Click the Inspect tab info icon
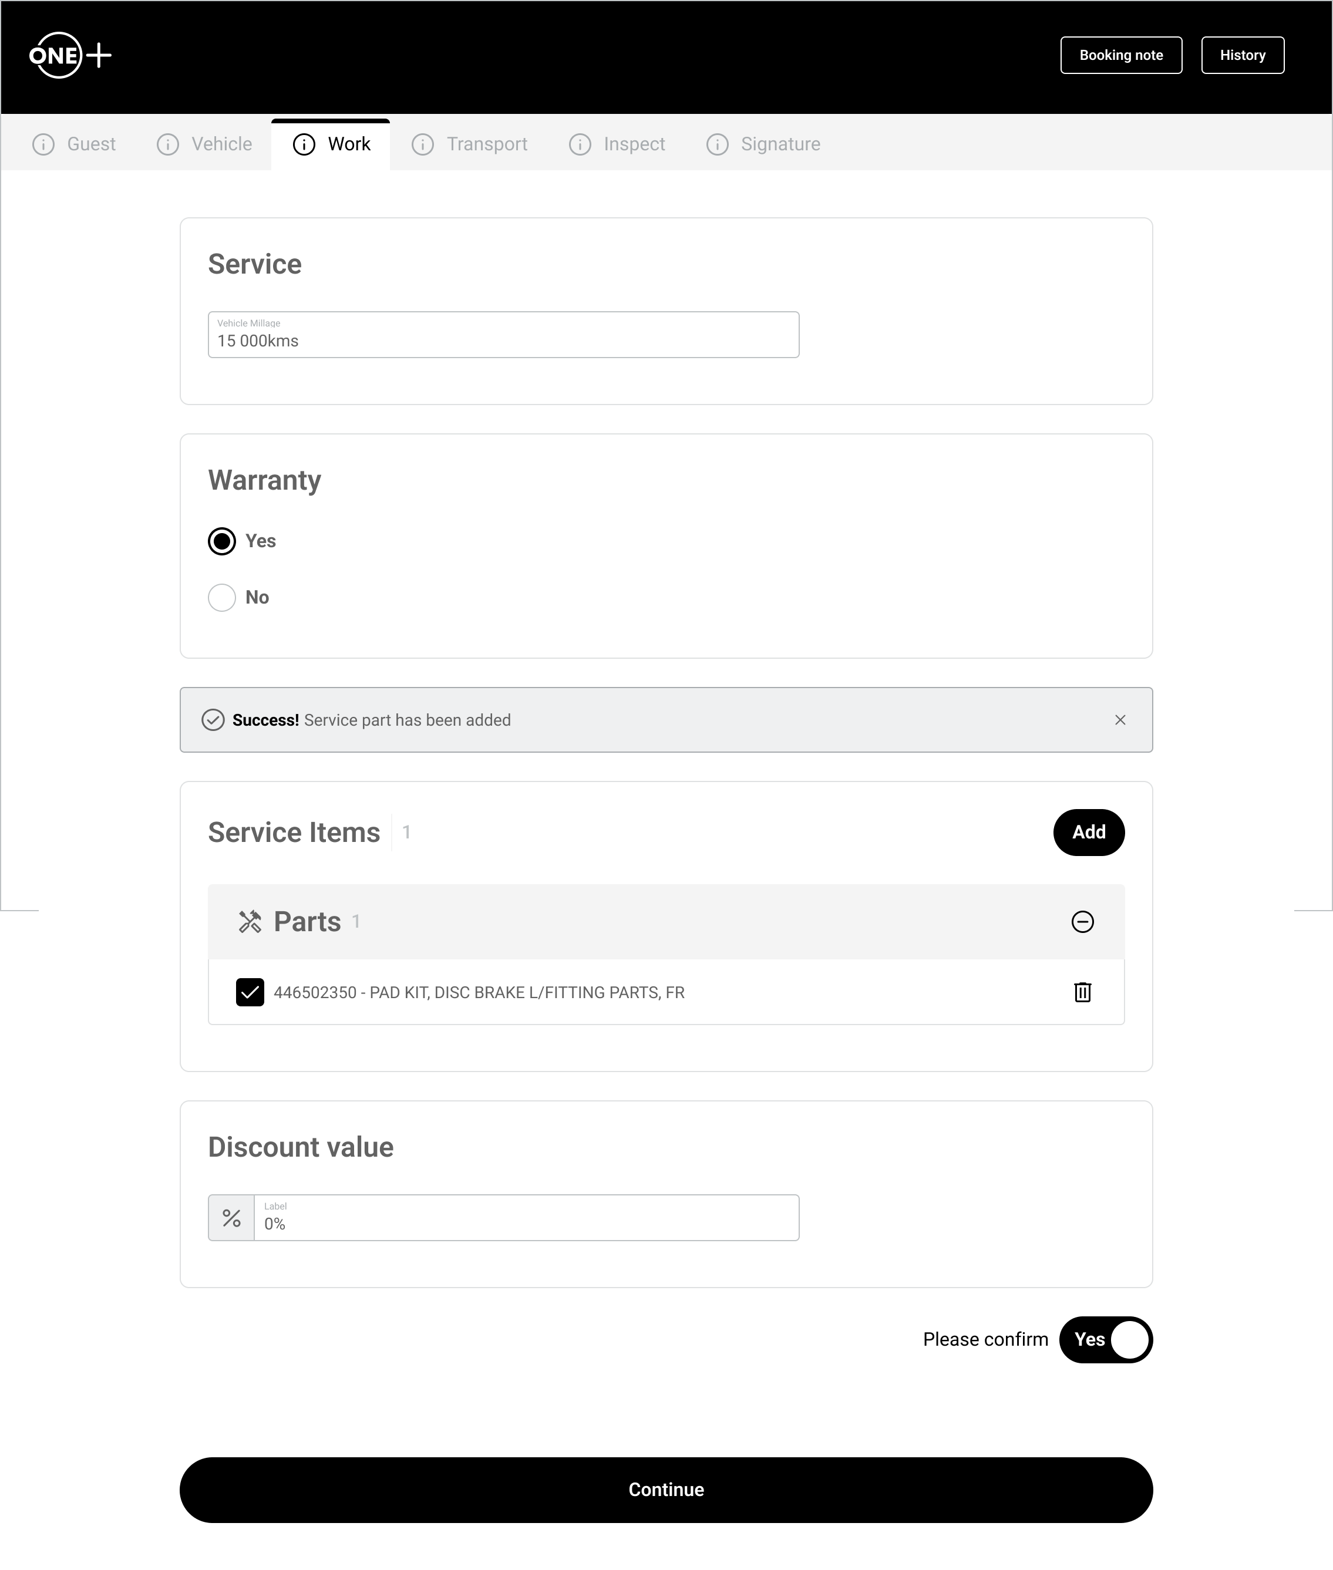Screen dimensions: 1333x1570 580,144
